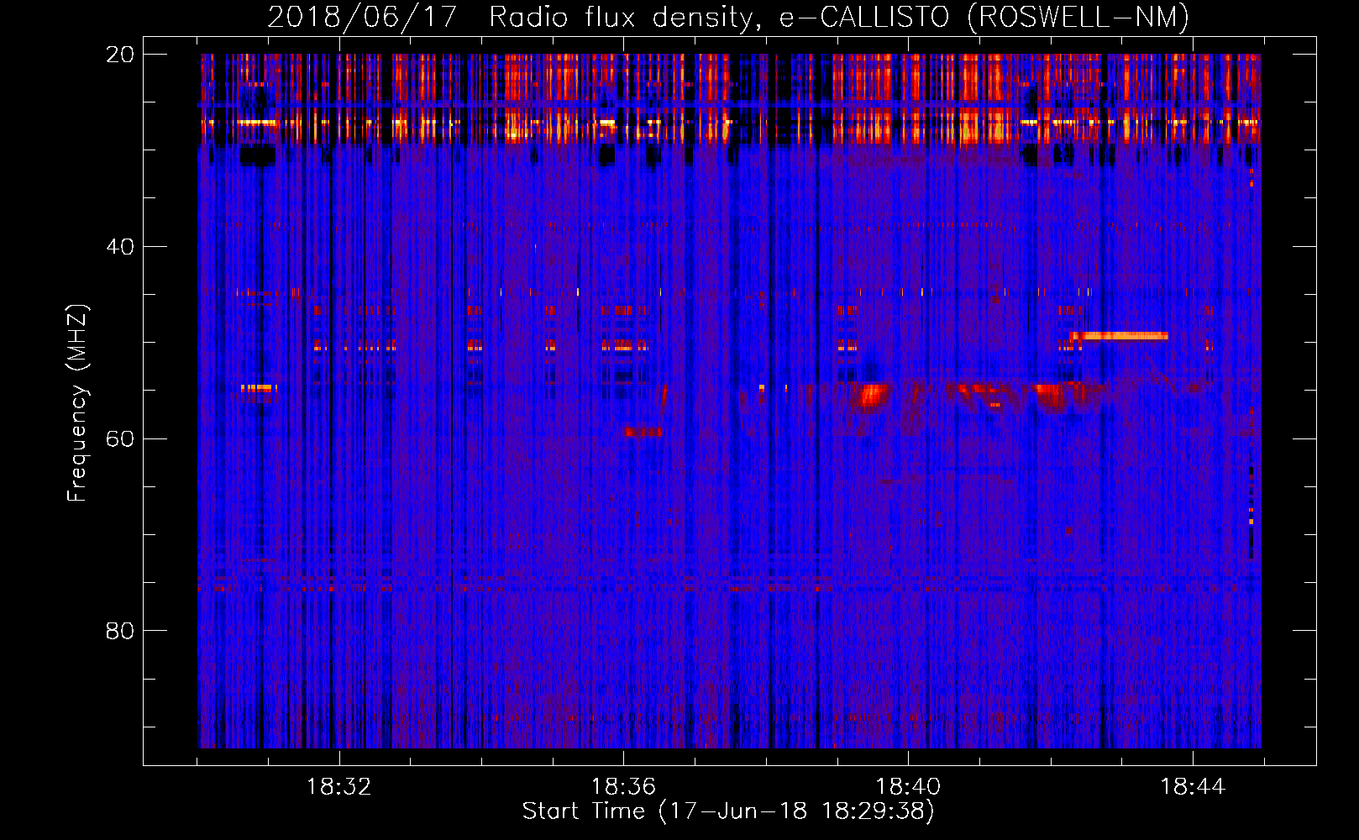This screenshot has width=1359, height=840.
Task: Click the time tick label "18:36"
Action: pyautogui.click(x=624, y=787)
